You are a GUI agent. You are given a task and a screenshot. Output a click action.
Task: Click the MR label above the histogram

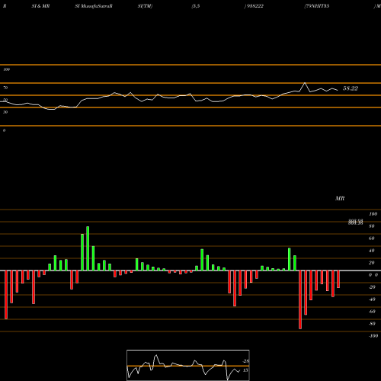340,198
